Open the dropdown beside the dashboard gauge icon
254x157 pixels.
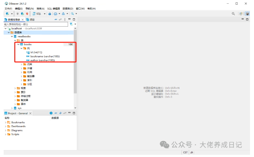click(59, 14)
